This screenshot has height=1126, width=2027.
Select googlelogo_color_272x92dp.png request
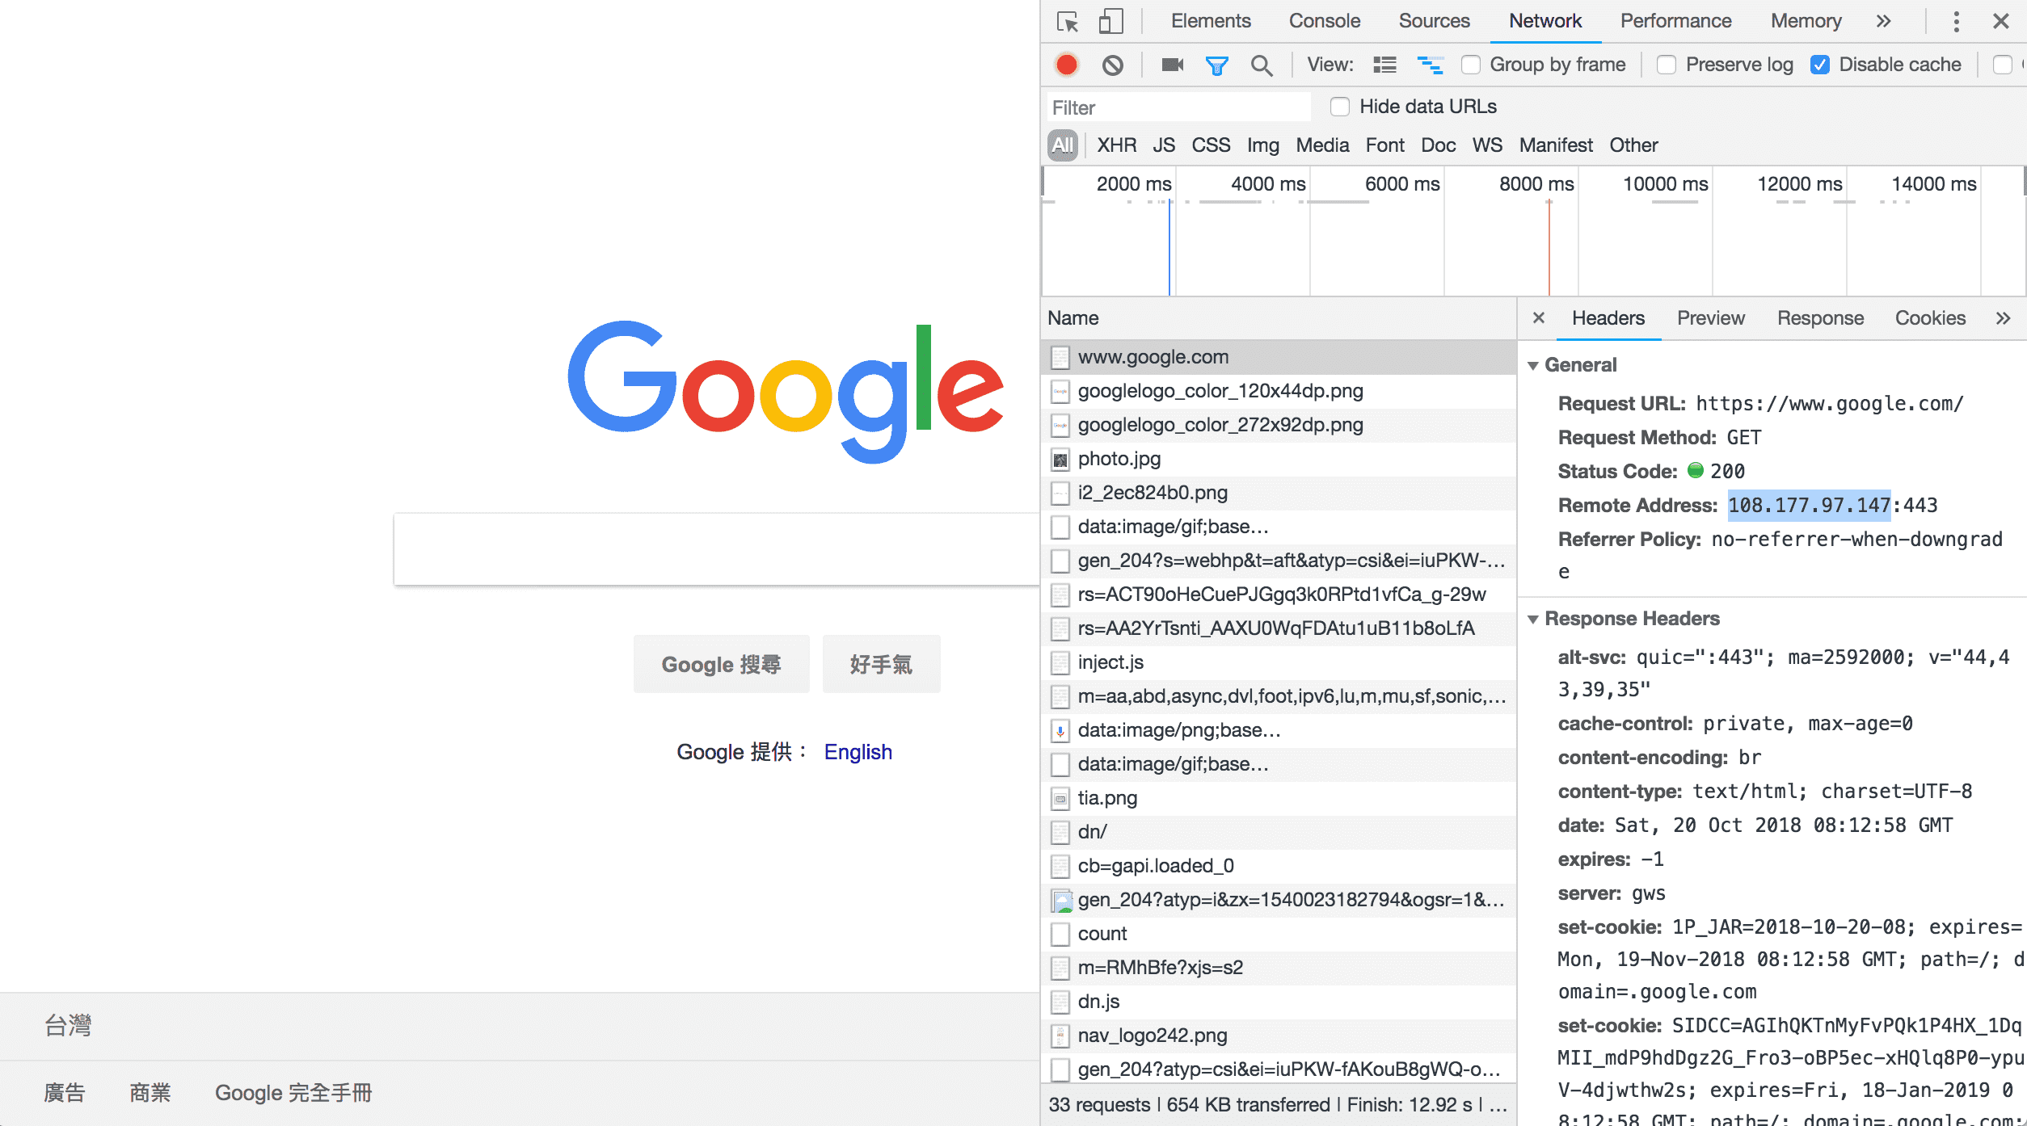click(1279, 425)
